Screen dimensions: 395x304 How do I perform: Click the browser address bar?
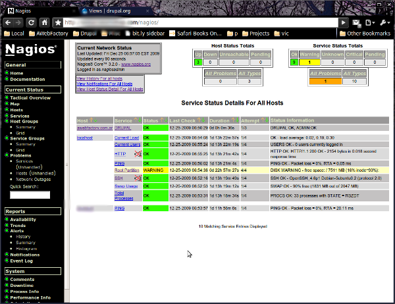(200, 22)
